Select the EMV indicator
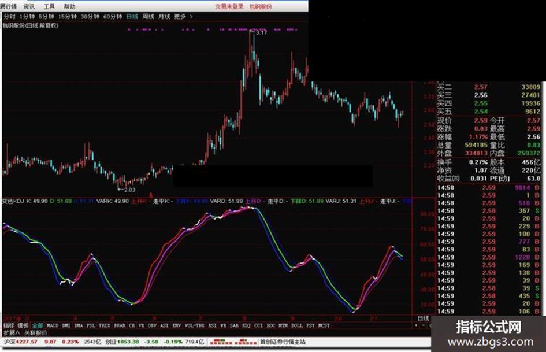Screen dimensions: 546x352 pyautogui.click(x=177, y=325)
